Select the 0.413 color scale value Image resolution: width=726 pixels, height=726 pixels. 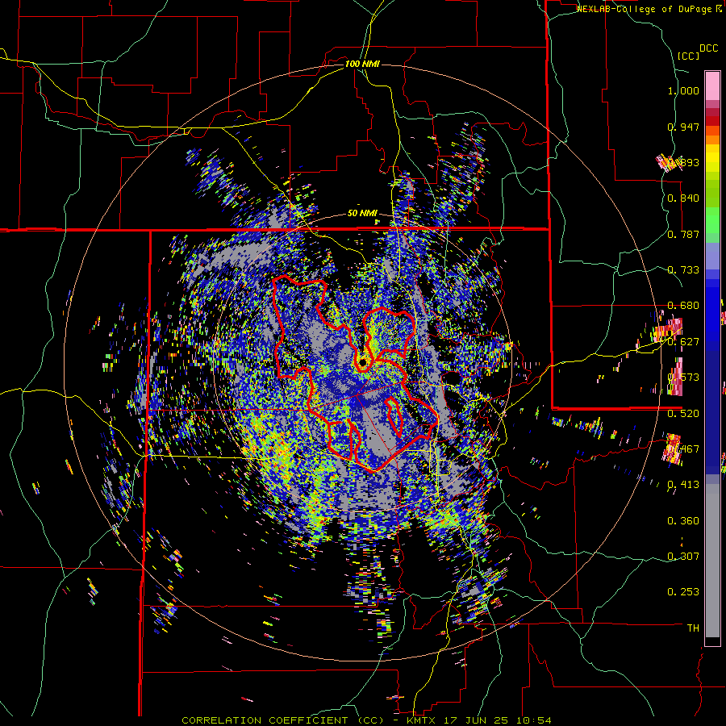tap(683, 485)
